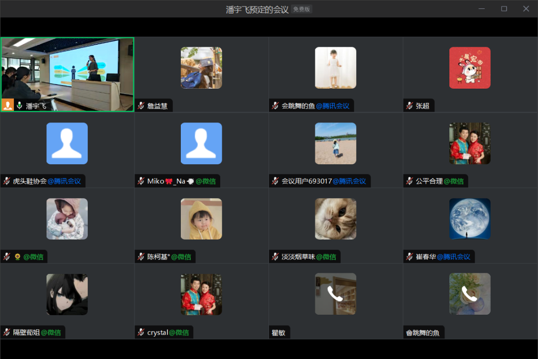Select the default blue avatar of 虎头鞋协会

click(x=67, y=143)
